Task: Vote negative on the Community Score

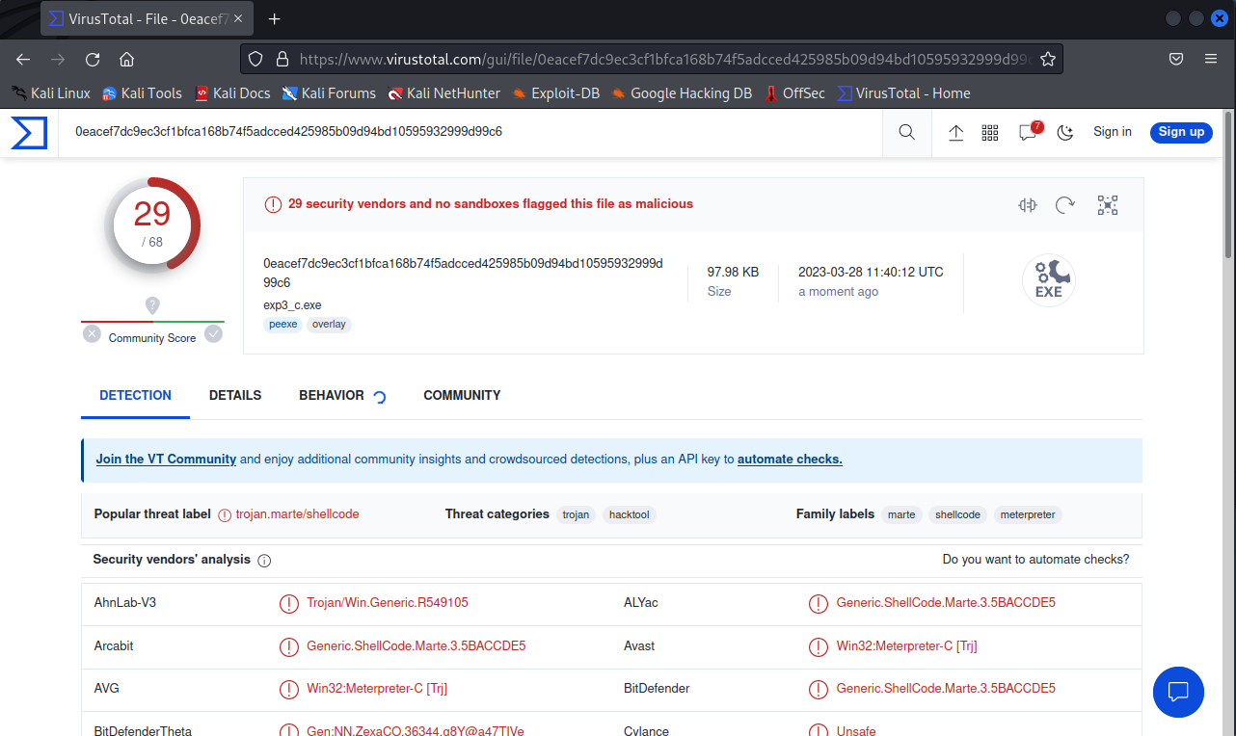Action: click(92, 334)
